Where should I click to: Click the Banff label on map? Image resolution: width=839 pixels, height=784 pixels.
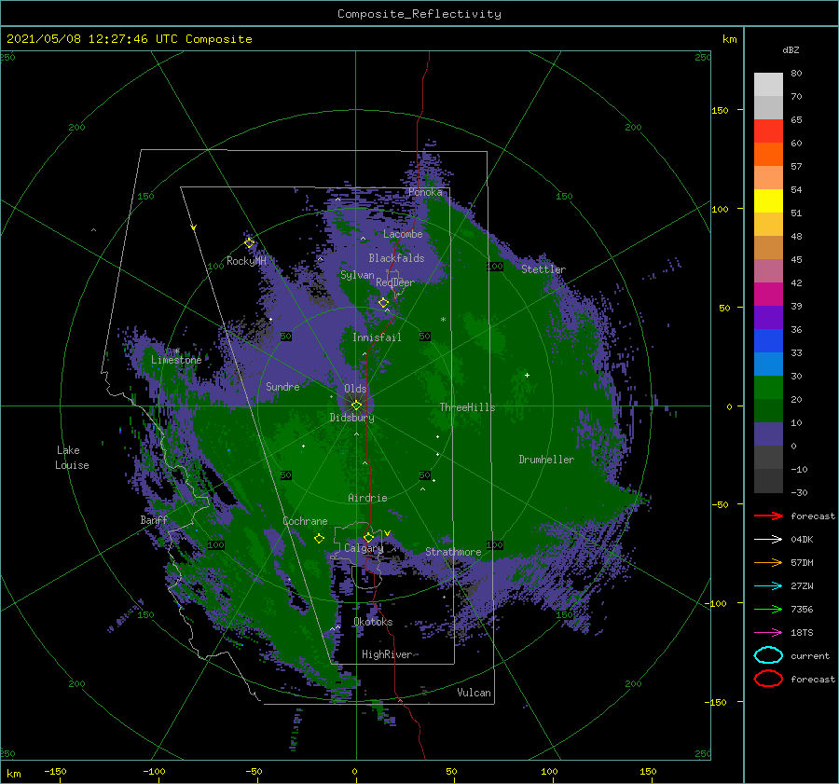(154, 520)
